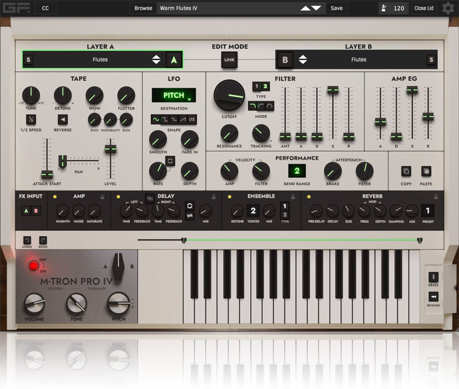The image size is (459, 389).
Task: Click the tape Reverse icon button
Action: 63,119
